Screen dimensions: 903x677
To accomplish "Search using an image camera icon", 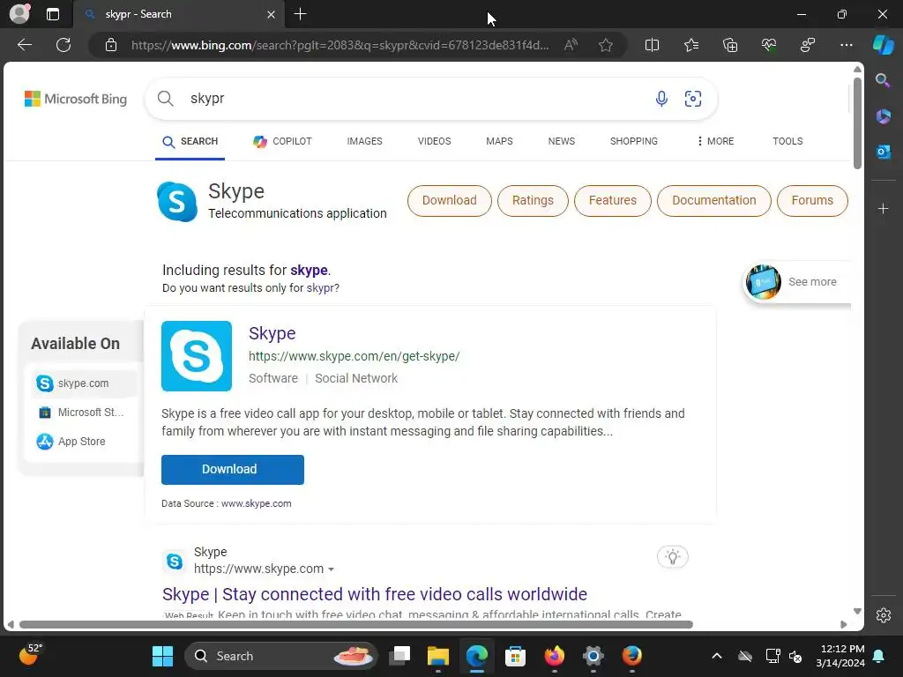I will tap(693, 99).
